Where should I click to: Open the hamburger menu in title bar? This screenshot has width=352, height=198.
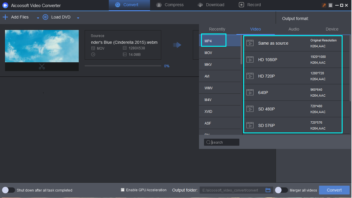pos(330,5)
